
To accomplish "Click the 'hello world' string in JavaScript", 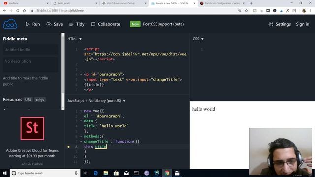I will (114, 126).
